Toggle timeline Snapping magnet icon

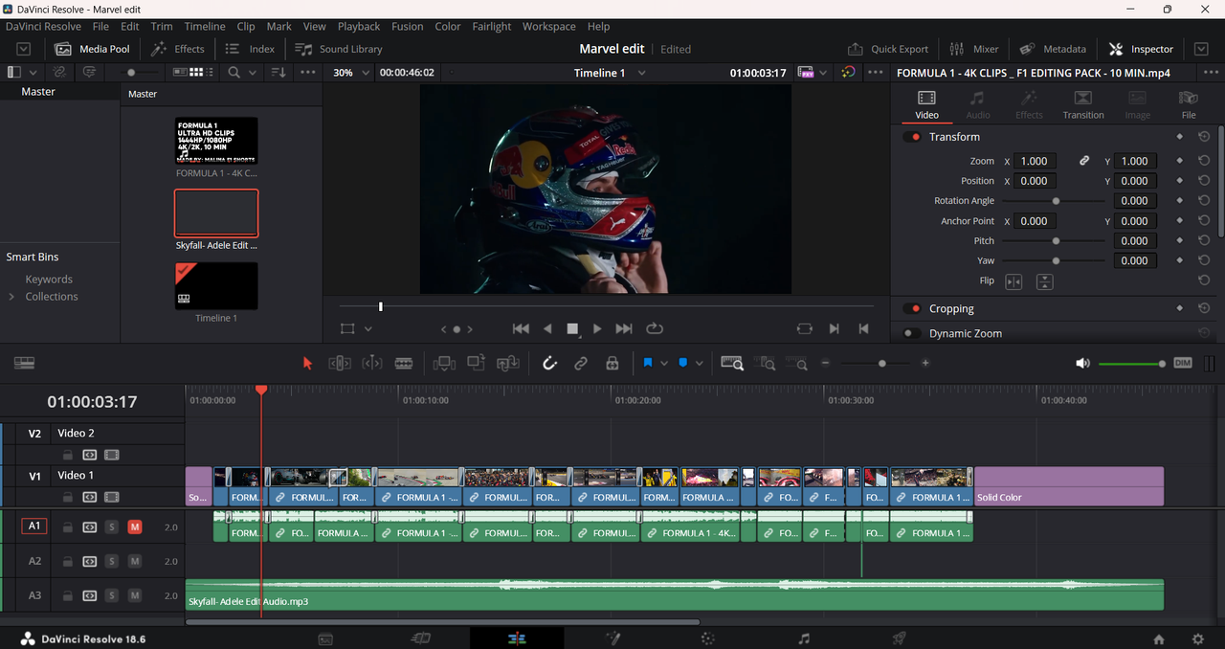pyautogui.click(x=550, y=364)
